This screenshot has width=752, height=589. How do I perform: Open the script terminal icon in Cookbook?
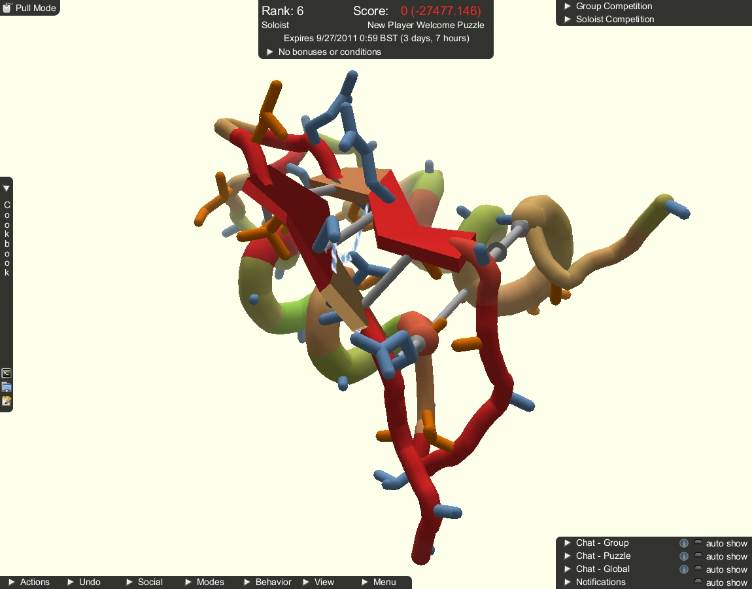(x=7, y=373)
